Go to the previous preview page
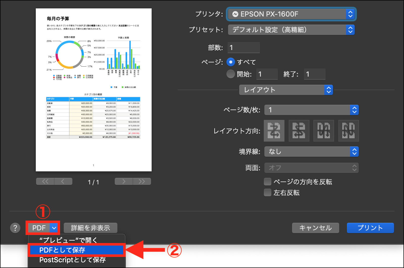Image resolution: width=404 pixels, height=268 pixels. [63, 182]
